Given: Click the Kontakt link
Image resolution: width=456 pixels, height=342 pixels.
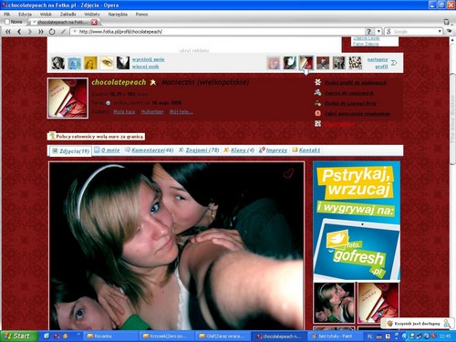Looking at the screenshot, I should pos(309,150).
